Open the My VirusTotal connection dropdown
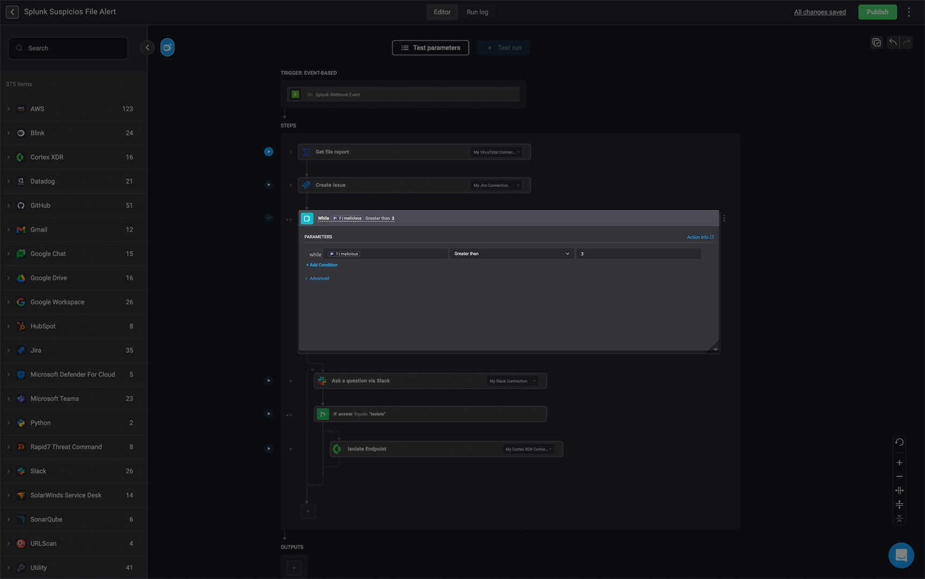925x579 pixels. [x=497, y=152]
